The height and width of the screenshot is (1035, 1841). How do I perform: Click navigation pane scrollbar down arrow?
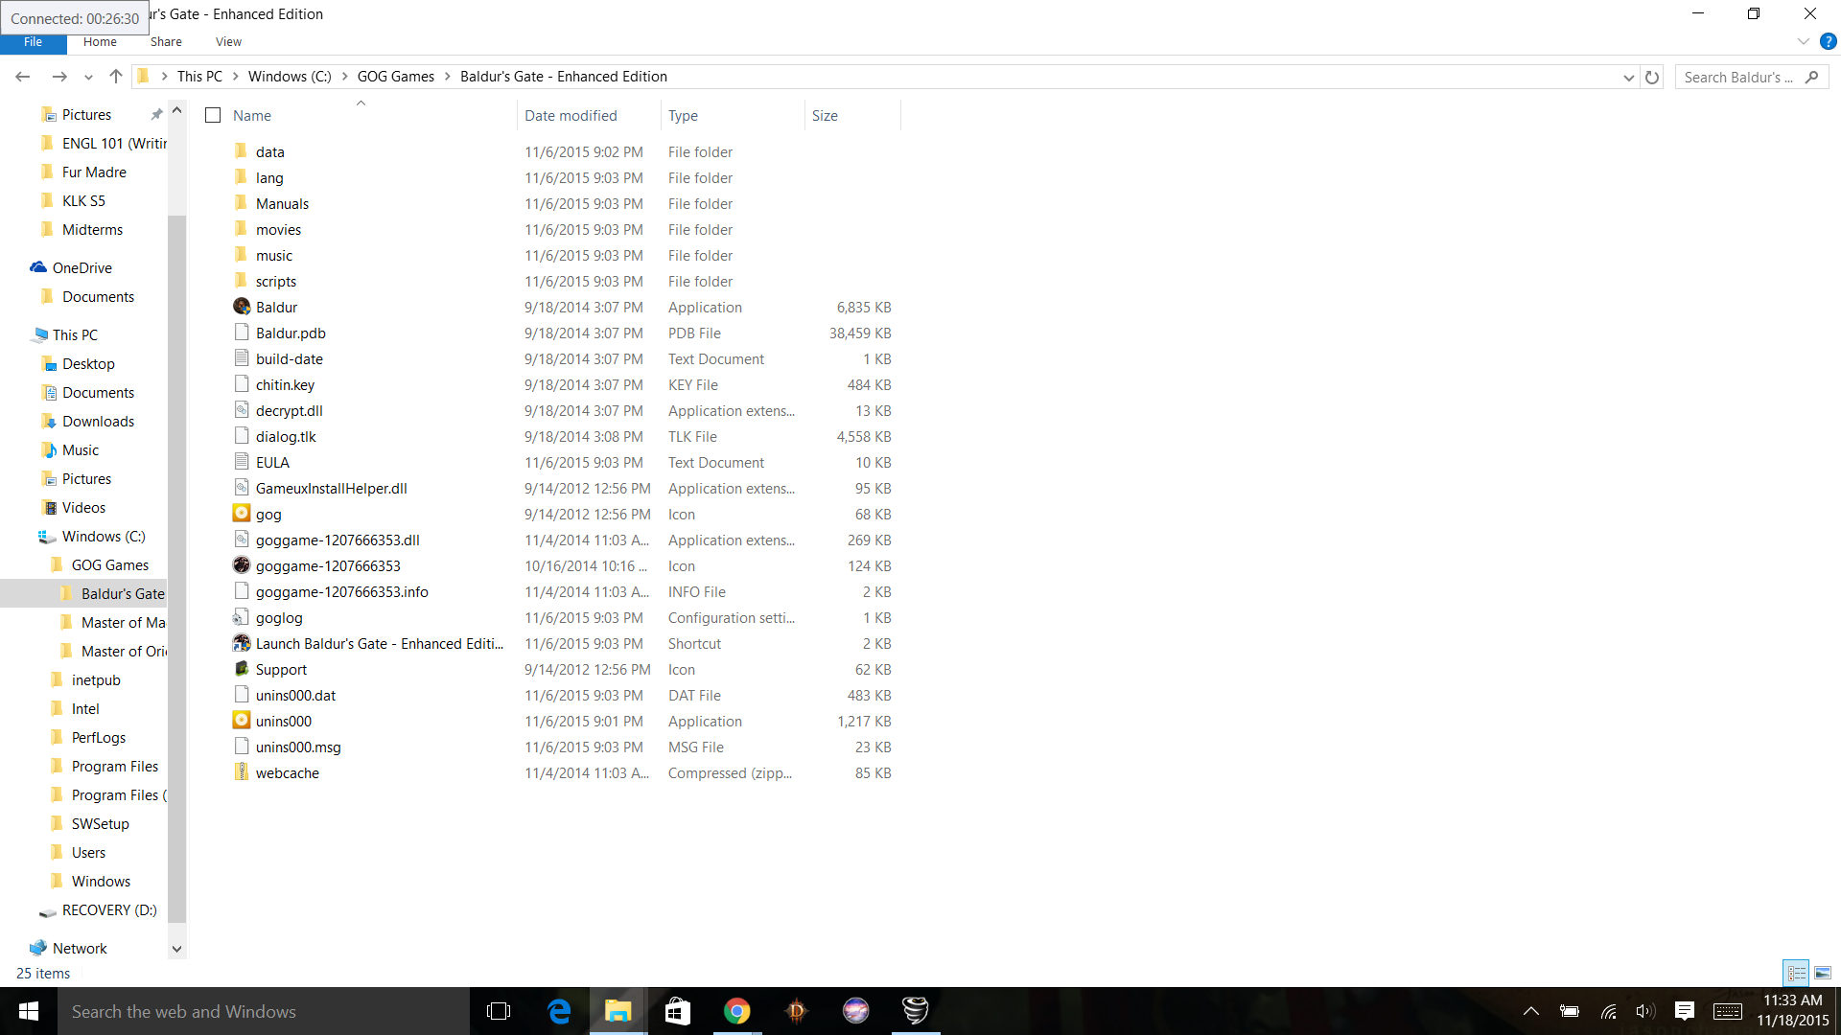(176, 949)
